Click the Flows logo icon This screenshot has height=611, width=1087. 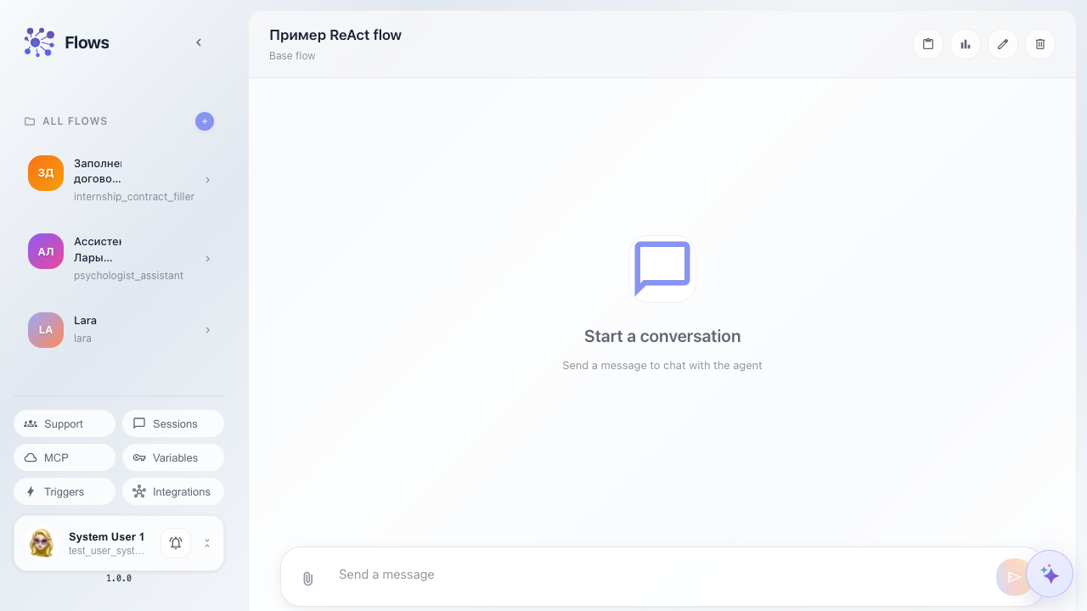tap(39, 42)
